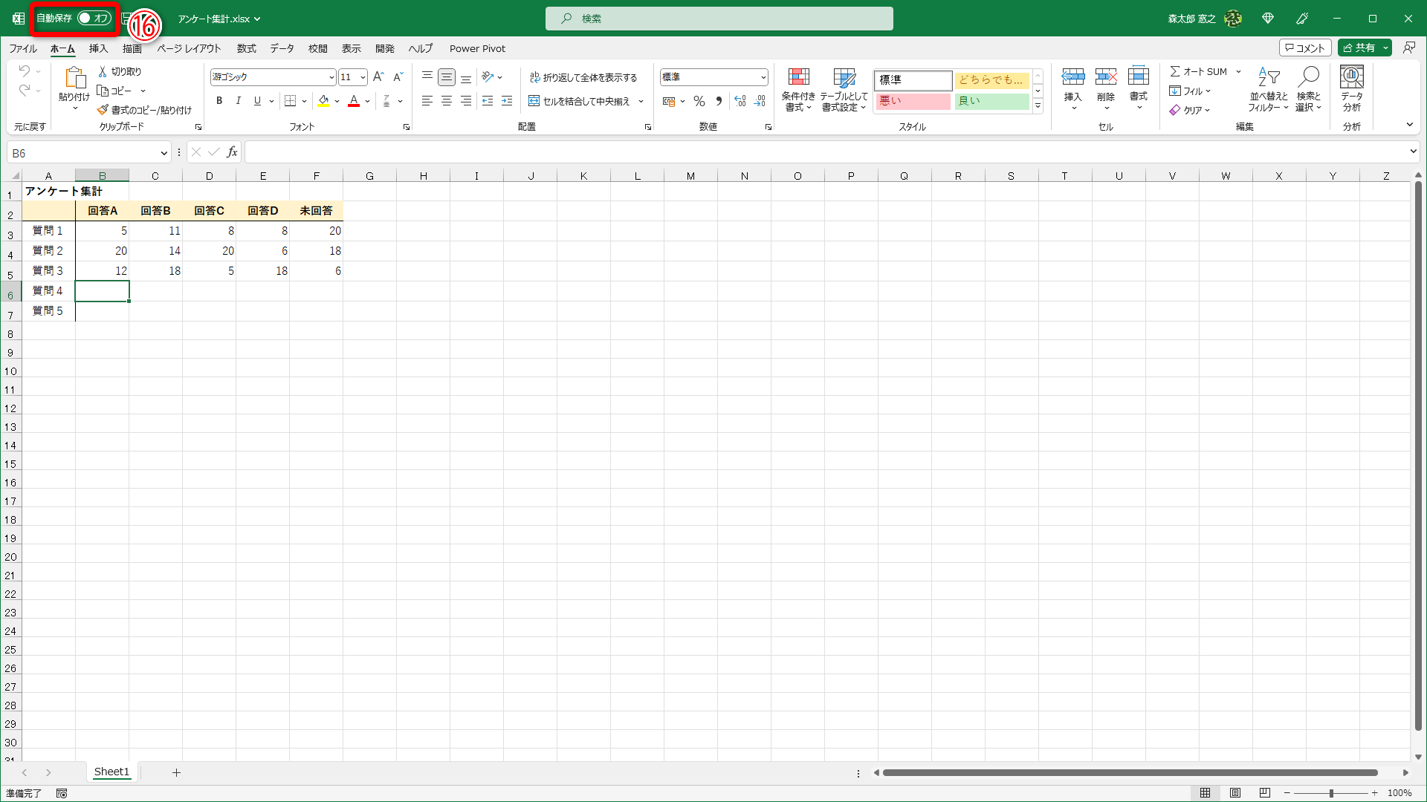
Task: Click the Conditional Formatting icon
Action: (798, 77)
